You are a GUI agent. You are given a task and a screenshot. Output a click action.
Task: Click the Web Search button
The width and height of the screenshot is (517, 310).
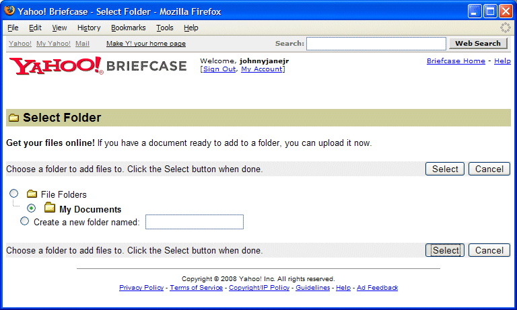click(478, 43)
